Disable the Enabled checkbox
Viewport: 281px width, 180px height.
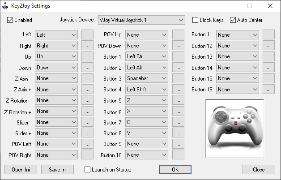10,20
